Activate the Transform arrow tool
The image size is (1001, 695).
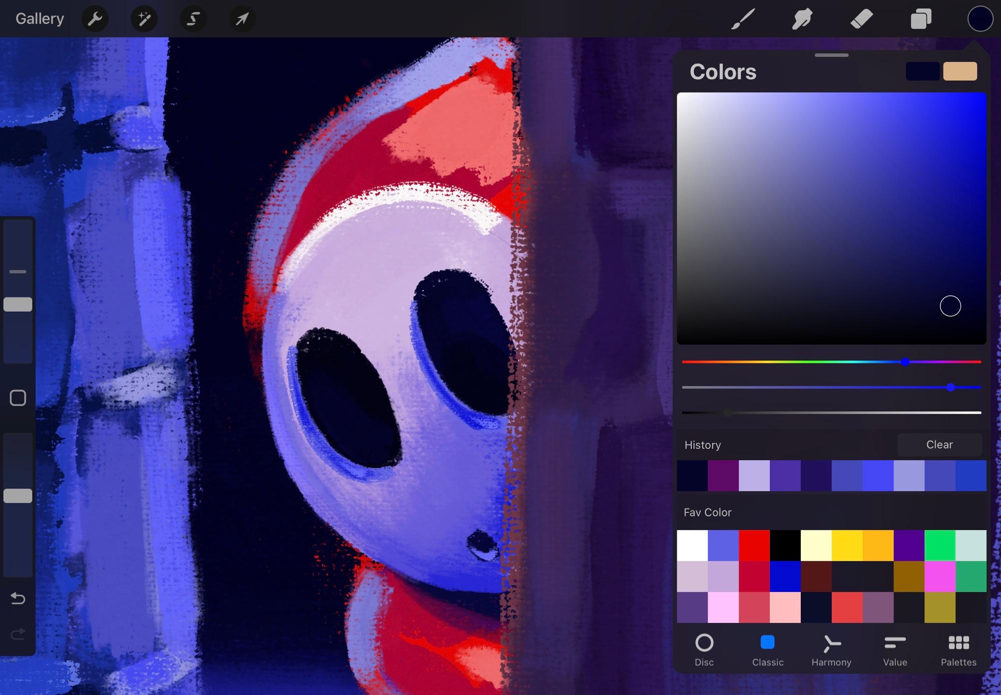242,19
